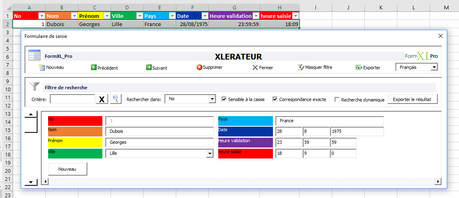
Task: Click the Nom field containing Dubois
Action: coord(160,132)
